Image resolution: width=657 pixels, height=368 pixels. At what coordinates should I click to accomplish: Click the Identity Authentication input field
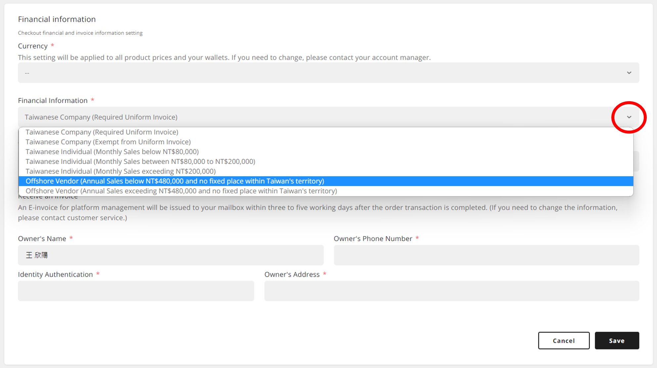(x=136, y=291)
